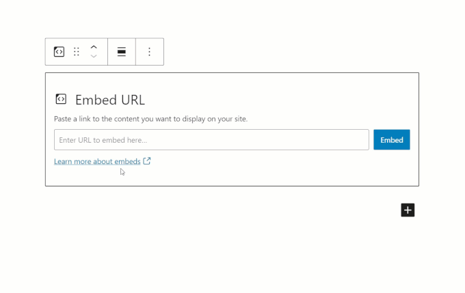Click the word URL in the block title

coord(133,100)
